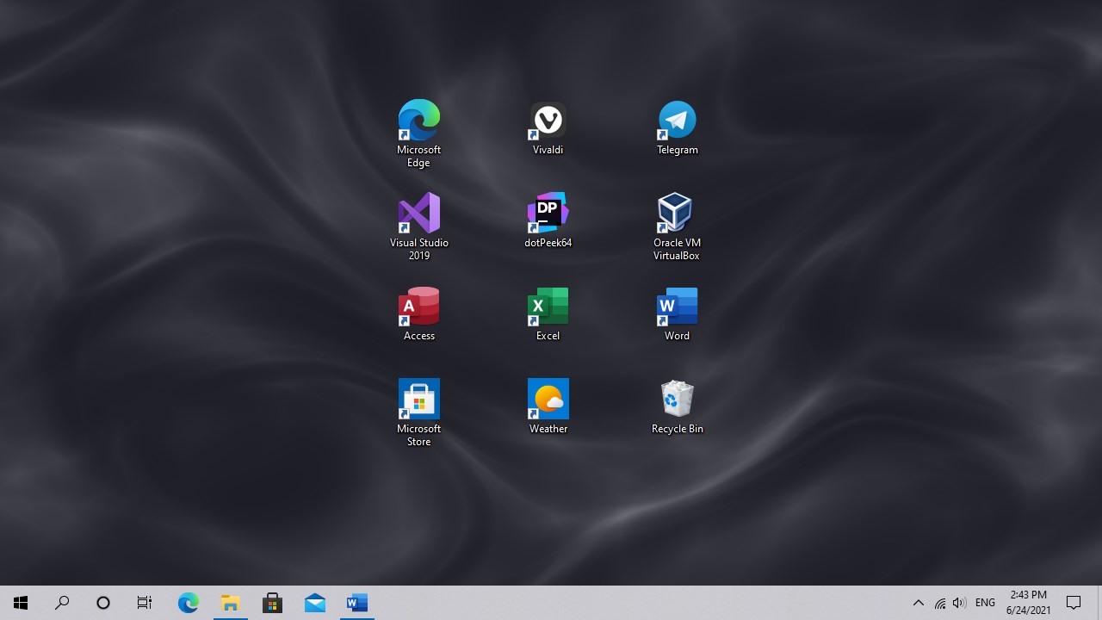Select the Word desktop shortcut
The width and height of the screenshot is (1102, 620).
pyautogui.click(x=677, y=314)
